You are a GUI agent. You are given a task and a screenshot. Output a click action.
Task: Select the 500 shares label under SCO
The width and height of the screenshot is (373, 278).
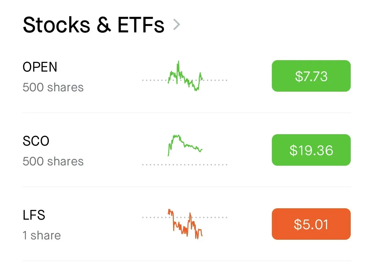[53, 161]
